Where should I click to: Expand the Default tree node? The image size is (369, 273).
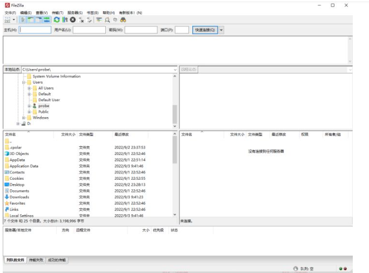[x=29, y=94]
